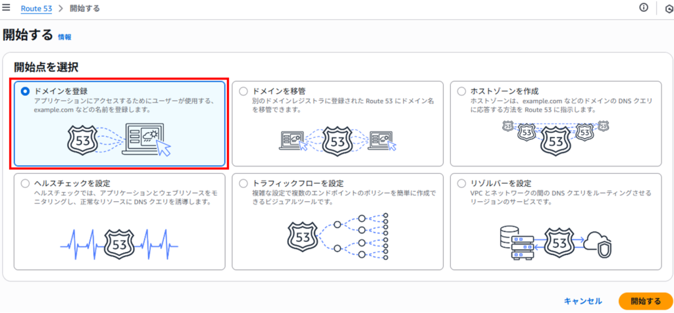Click the キャンセル cancel button
This screenshot has height=313, width=674.
[583, 301]
